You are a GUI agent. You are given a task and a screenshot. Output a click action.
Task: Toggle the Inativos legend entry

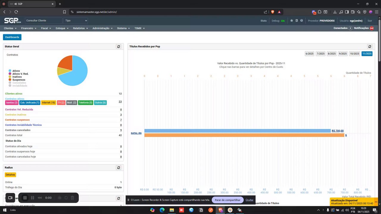coord(15,77)
